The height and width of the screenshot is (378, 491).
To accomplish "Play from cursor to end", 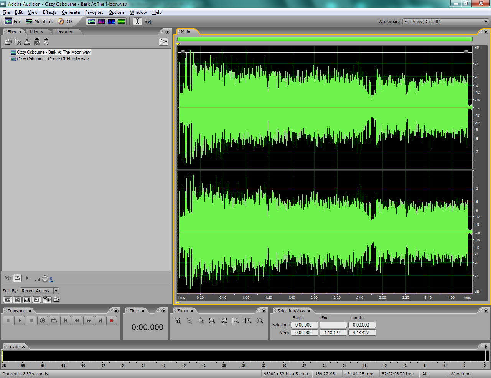I will click(x=20, y=320).
